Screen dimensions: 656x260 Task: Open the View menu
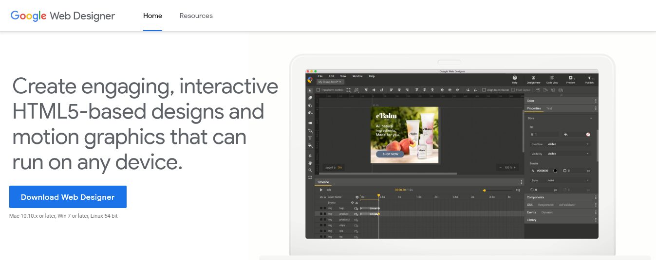(x=343, y=76)
